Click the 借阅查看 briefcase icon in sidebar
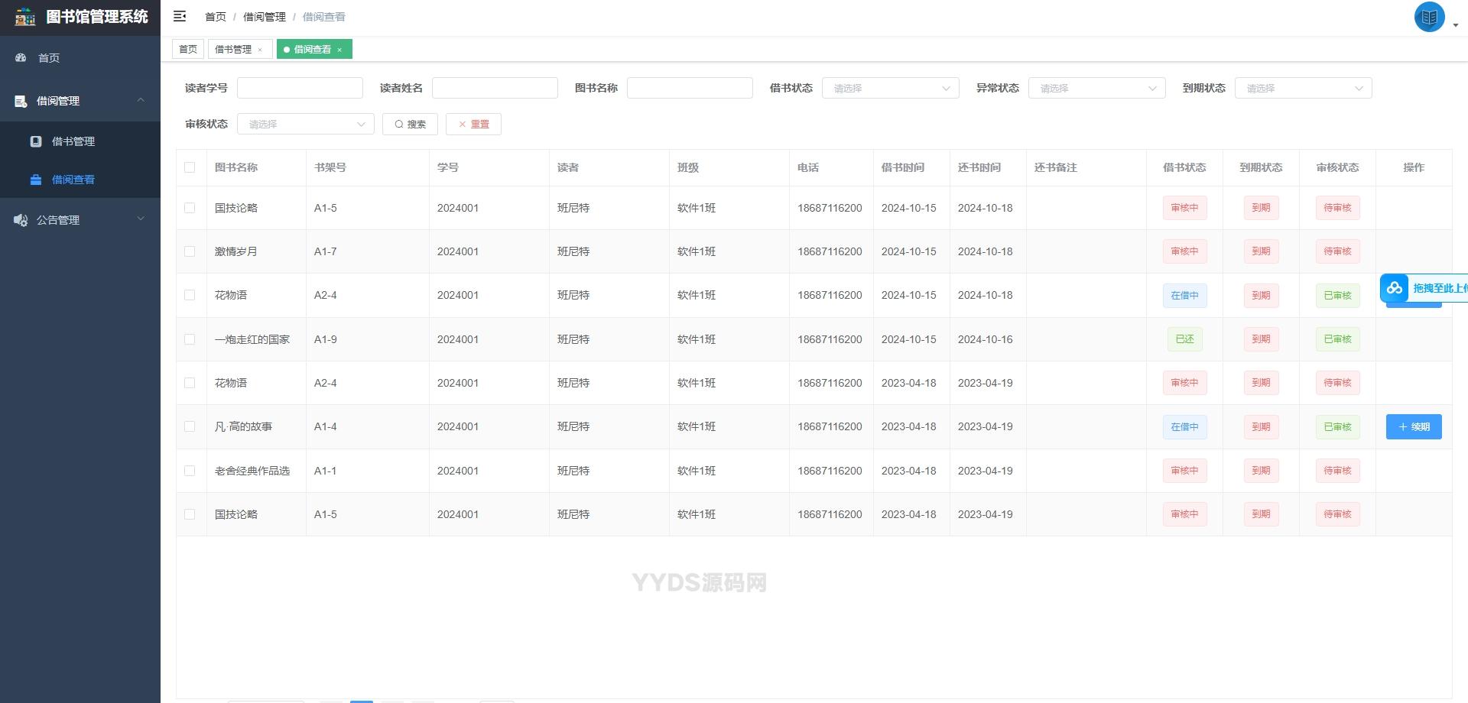This screenshot has width=1468, height=703. (36, 180)
